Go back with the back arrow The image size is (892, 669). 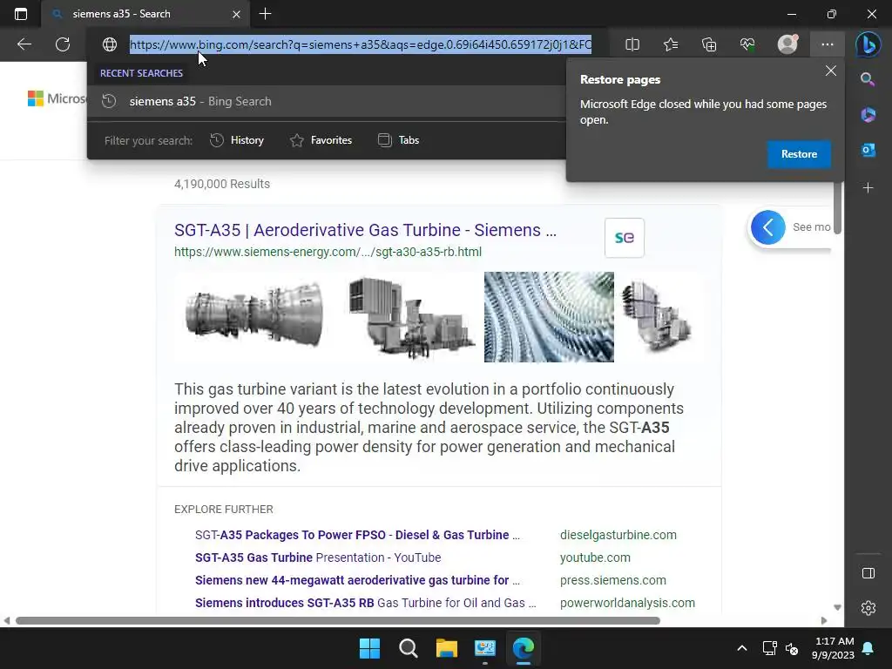click(24, 44)
